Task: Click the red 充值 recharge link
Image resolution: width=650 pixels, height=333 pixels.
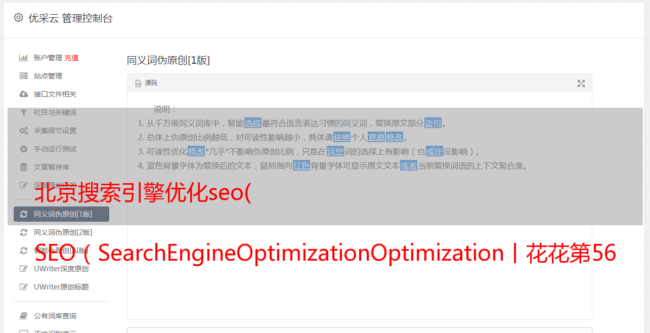Action: tap(71, 58)
